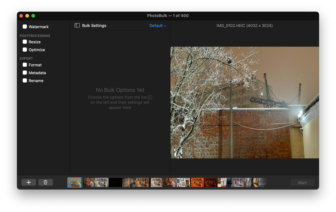Tick the Metadata checkbox

[x=25, y=72]
